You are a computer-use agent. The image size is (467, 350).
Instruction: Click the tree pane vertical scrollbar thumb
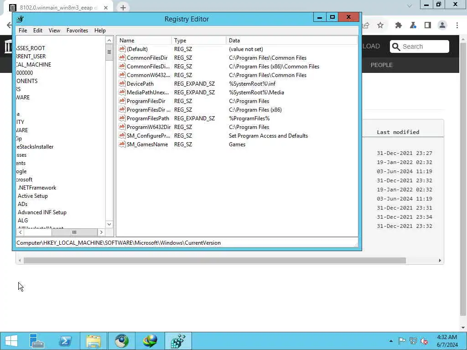109,52
